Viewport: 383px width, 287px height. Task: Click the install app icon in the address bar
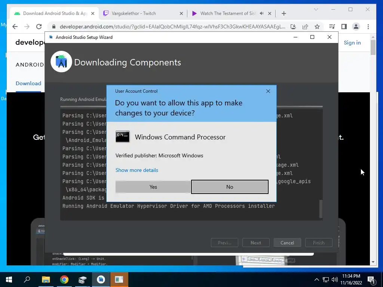point(293,27)
